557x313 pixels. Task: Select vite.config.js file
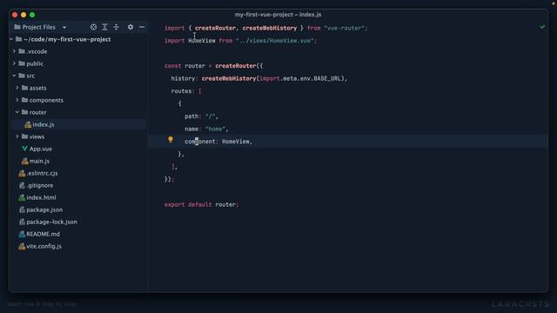tap(44, 246)
